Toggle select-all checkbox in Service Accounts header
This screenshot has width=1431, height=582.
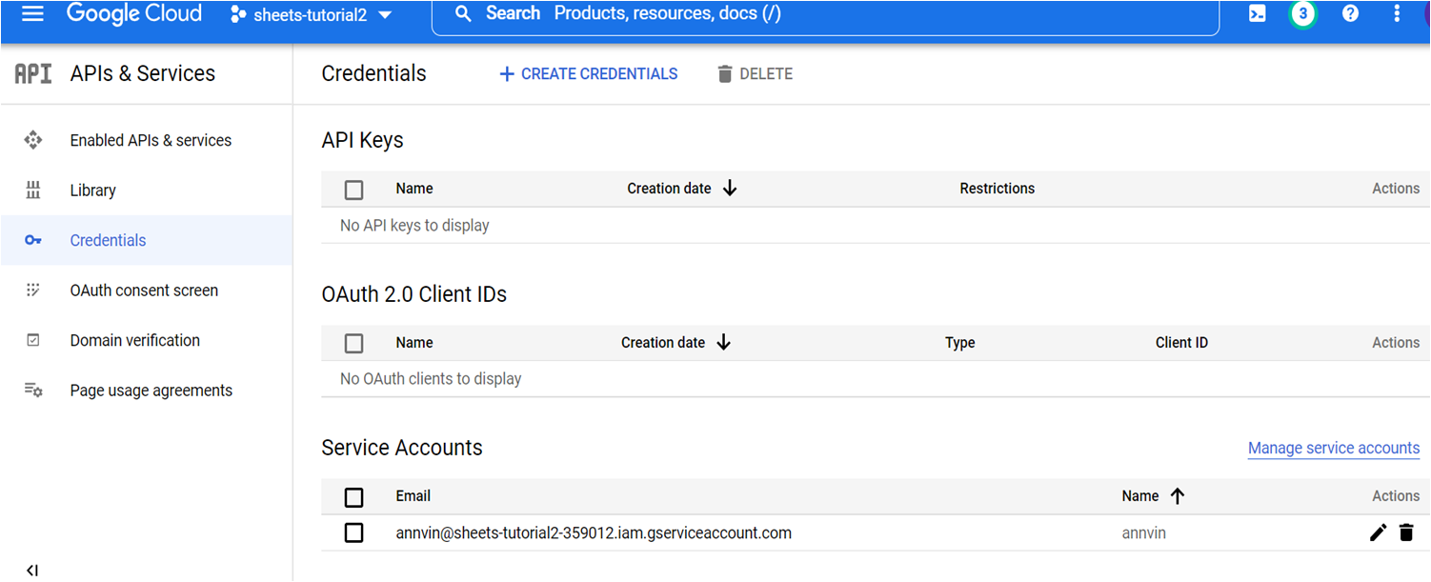pos(353,497)
